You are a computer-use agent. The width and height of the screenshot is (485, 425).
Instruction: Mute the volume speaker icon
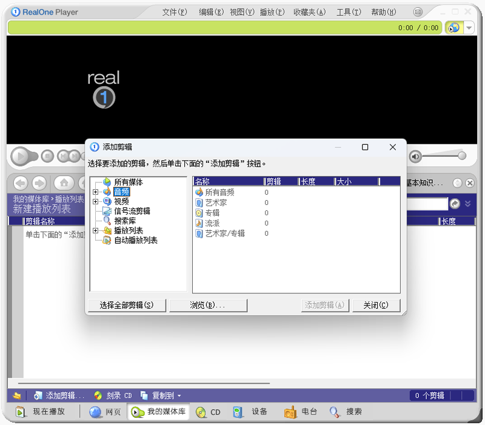click(415, 156)
